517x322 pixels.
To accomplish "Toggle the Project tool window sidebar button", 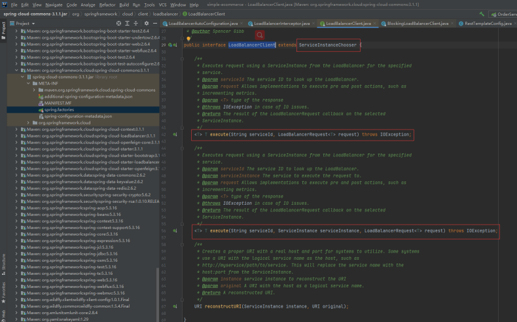I will click(3, 28).
